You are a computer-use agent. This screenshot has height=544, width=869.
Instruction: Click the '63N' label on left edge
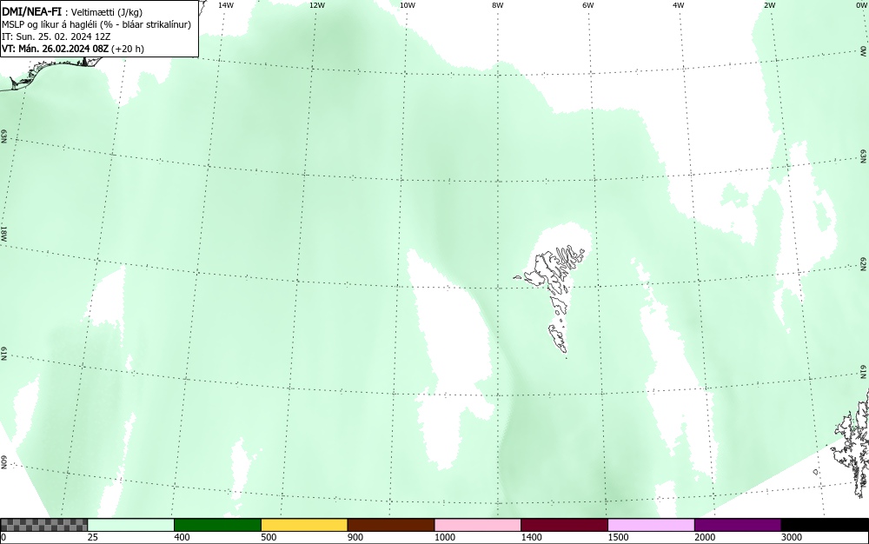click(3, 136)
